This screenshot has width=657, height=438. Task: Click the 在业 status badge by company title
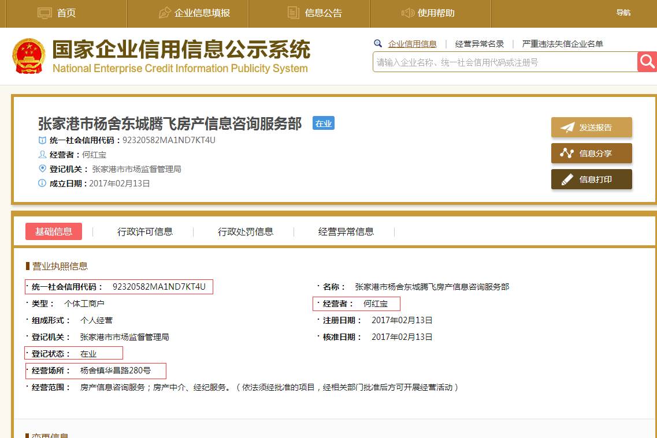(324, 123)
